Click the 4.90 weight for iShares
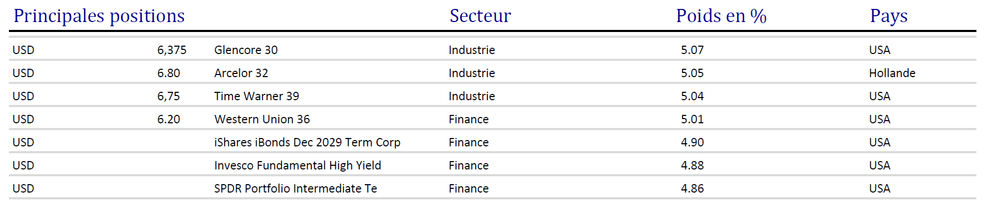Viewport: 988px width, 213px height. tap(692, 142)
